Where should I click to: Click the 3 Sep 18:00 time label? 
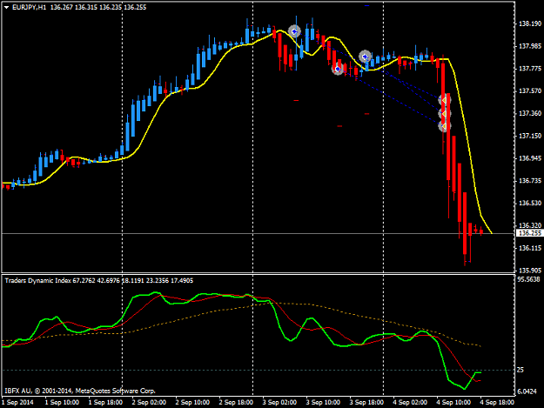coord(366,402)
